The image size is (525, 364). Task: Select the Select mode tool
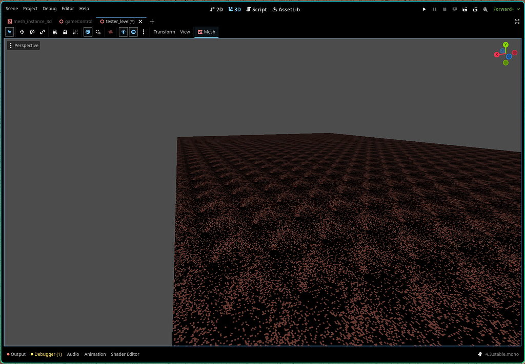click(x=9, y=32)
